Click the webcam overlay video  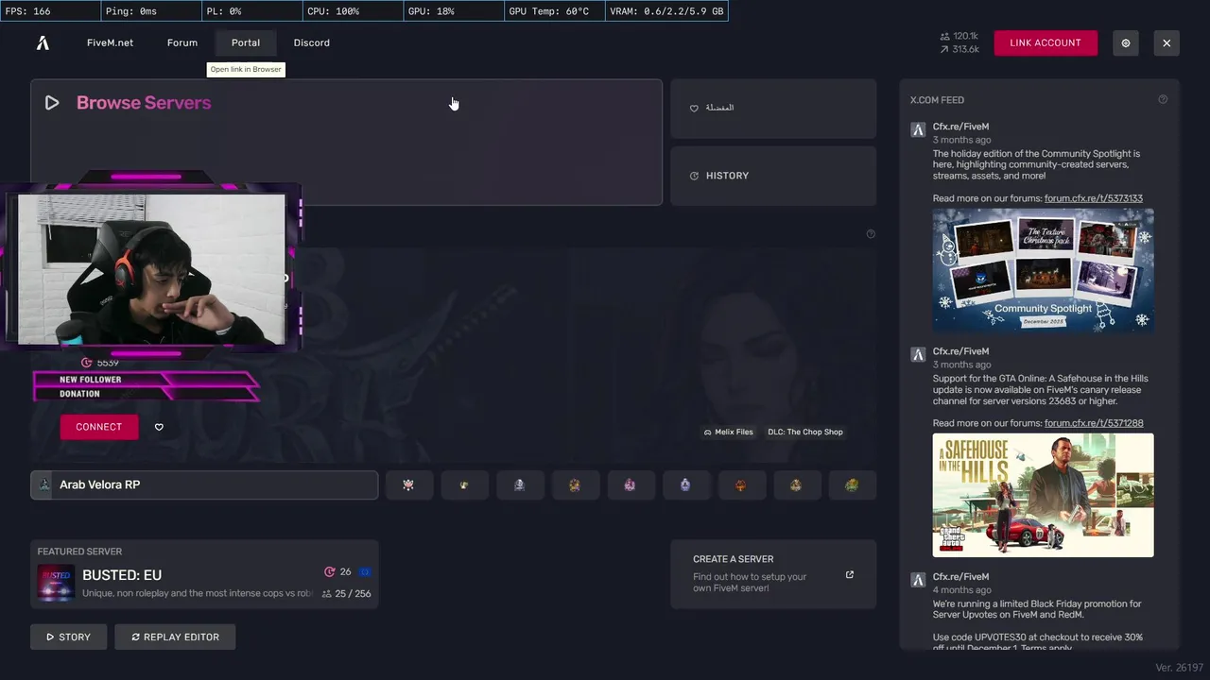[151, 269]
